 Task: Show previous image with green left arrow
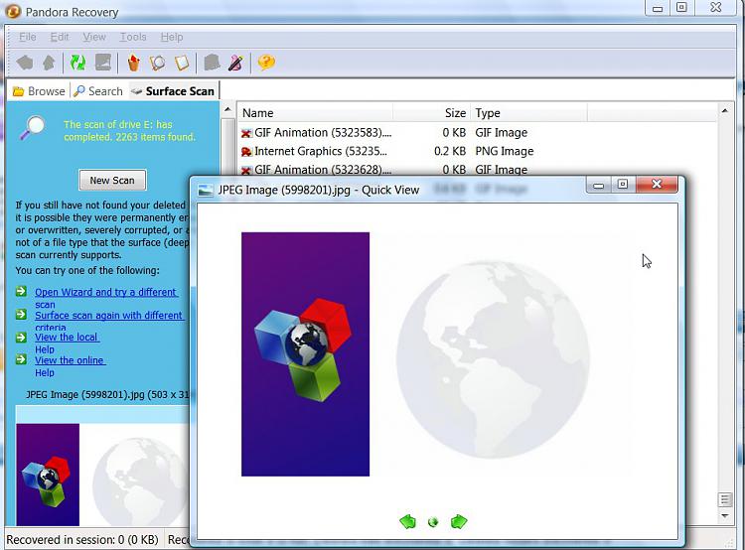[x=407, y=521]
